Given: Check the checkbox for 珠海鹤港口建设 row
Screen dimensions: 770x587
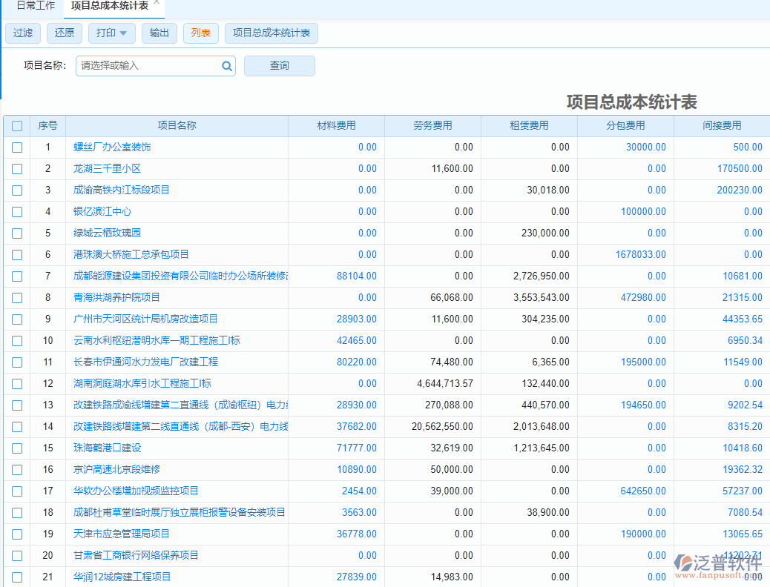Looking at the screenshot, I should (x=17, y=448).
